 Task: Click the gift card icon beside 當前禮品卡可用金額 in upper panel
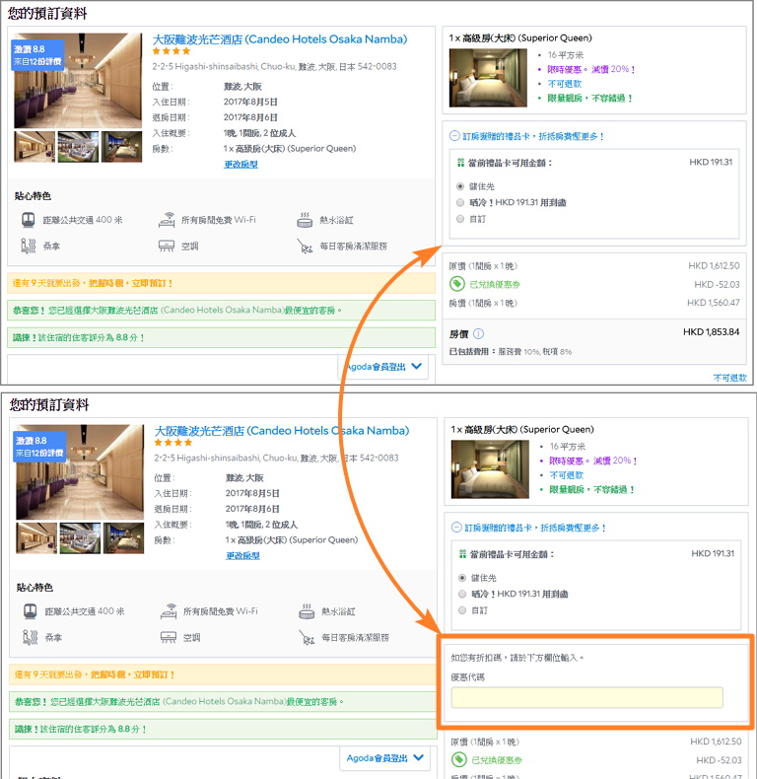pos(460,163)
